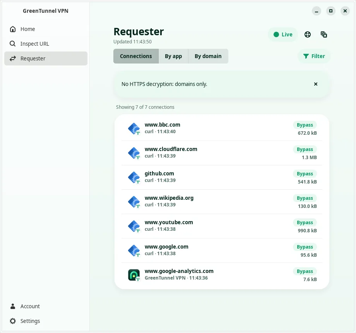This screenshot has width=356, height=333.
Task: Select the www.cloudflare.com connection
Action: tap(222, 153)
